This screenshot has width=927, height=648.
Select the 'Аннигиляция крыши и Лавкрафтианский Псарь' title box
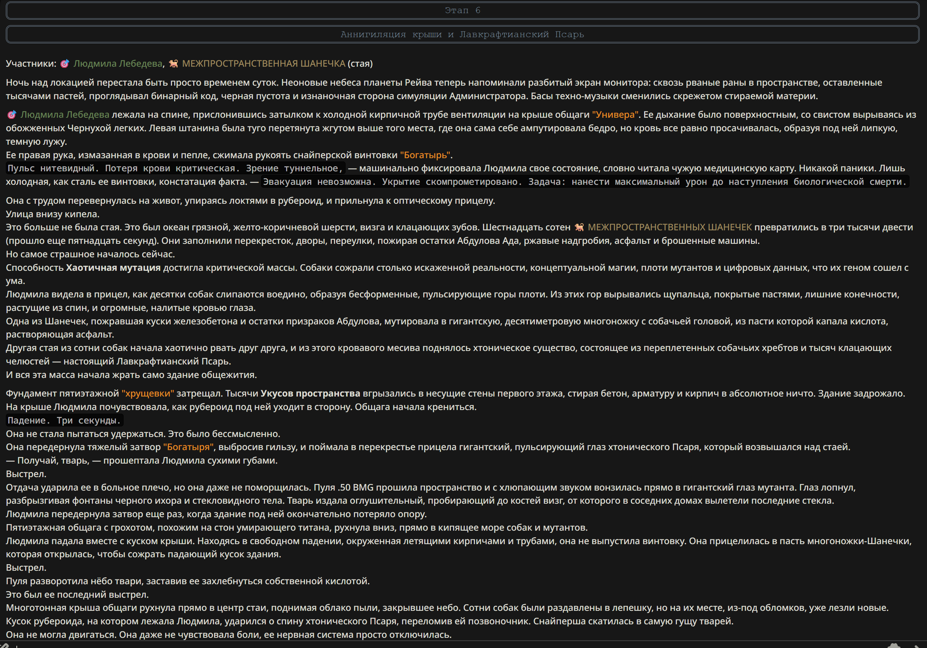[x=463, y=34]
